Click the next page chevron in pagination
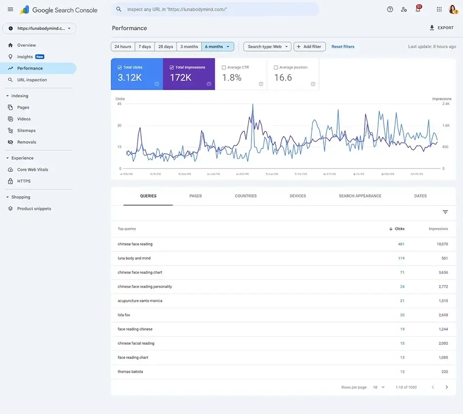The width and height of the screenshot is (463, 414). point(446,387)
